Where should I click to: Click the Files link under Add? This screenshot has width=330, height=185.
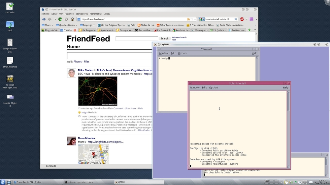(86, 61)
